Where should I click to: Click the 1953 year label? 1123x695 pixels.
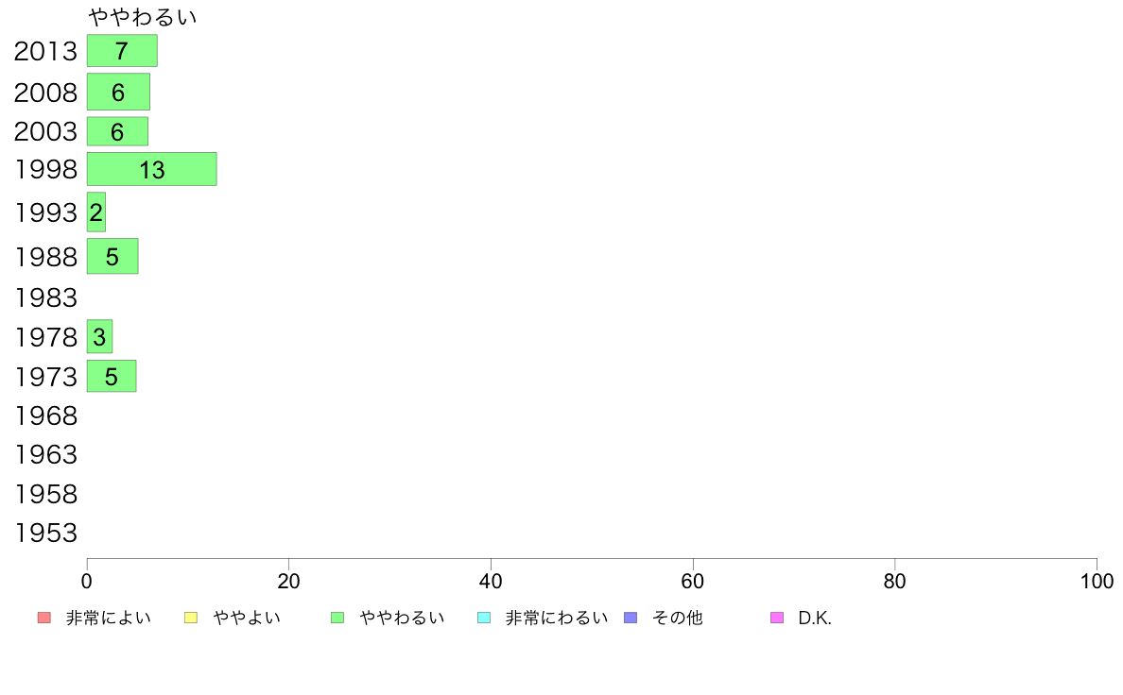pos(45,534)
